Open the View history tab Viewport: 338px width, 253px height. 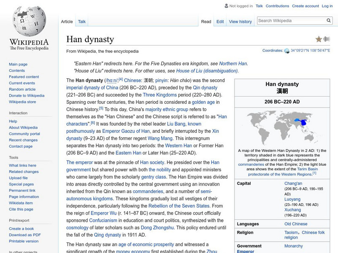point(240,22)
